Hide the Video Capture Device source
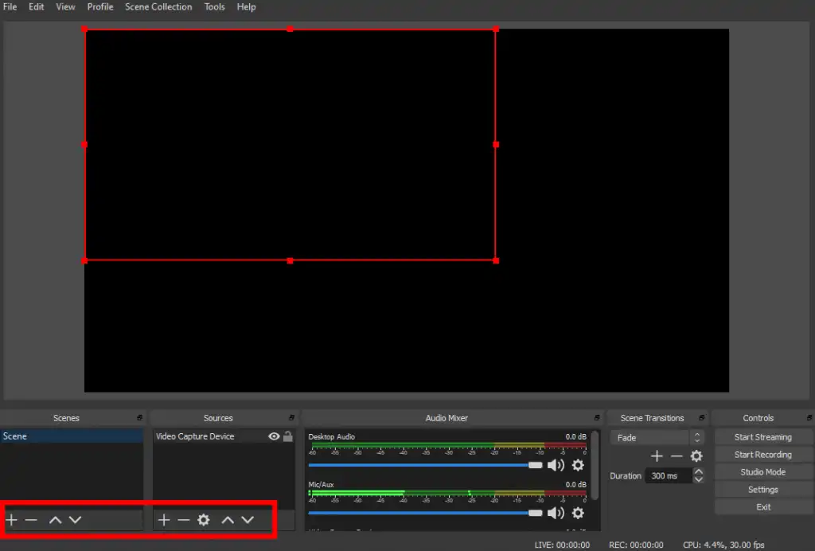Screen dimensions: 815x551 (274, 436)
